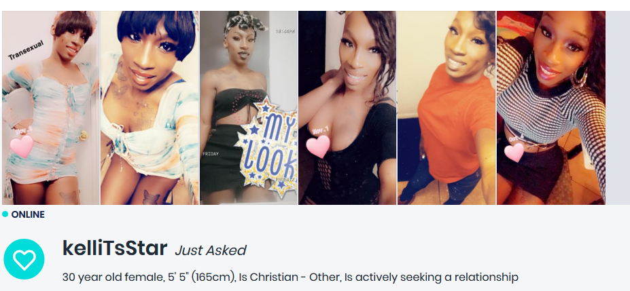Screen dimensions: 630x291
Task: Click the ONLINE status text
Action: (x=28, y=214)
